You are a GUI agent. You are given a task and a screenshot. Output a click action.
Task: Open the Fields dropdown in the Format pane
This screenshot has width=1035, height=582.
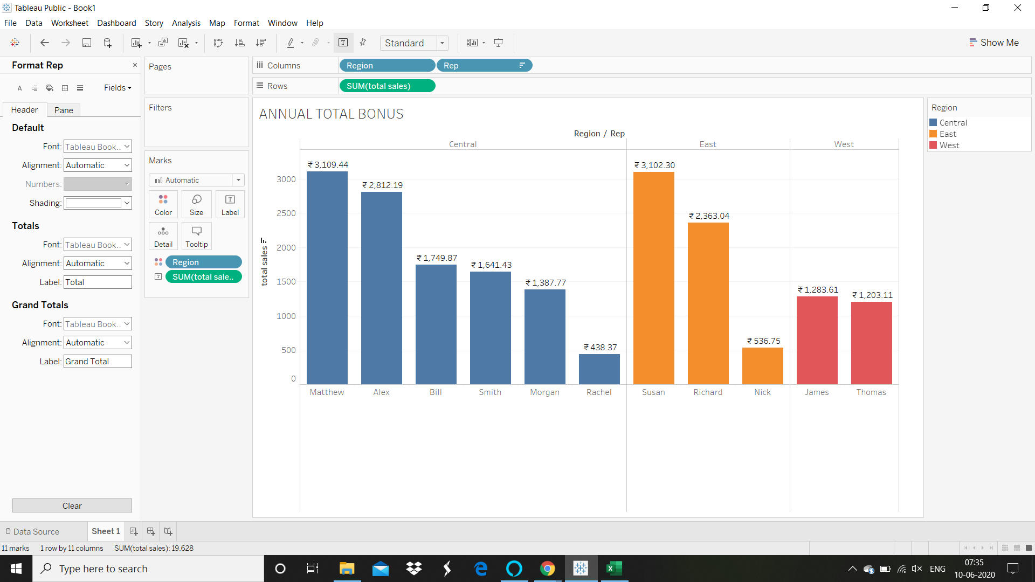click(118, 88)
